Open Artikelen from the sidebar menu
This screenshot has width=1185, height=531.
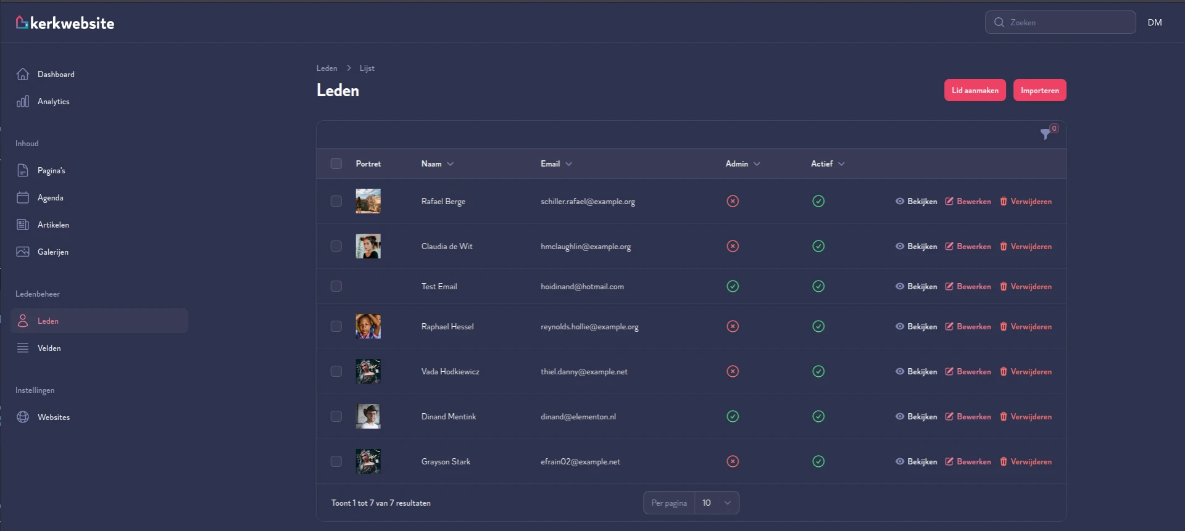(53, 224)
